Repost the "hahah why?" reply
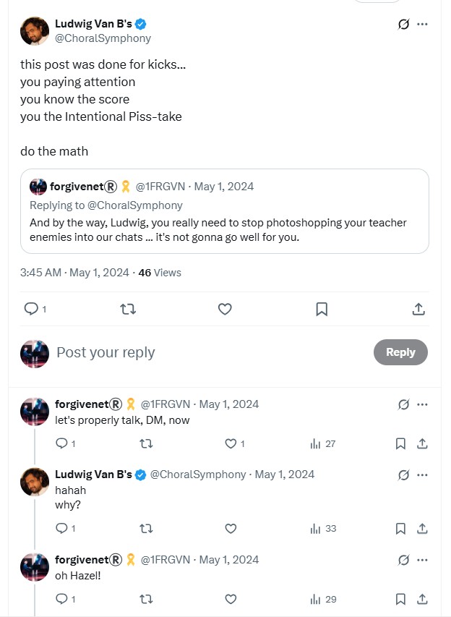451x617 pixels. point(146,529)
